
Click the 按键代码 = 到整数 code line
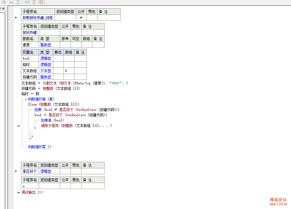coord(51,88)
